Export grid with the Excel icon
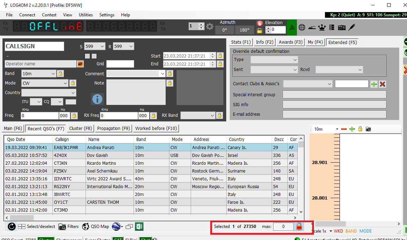Viewport: 407px width, 240px height. [x=139, y=227]
